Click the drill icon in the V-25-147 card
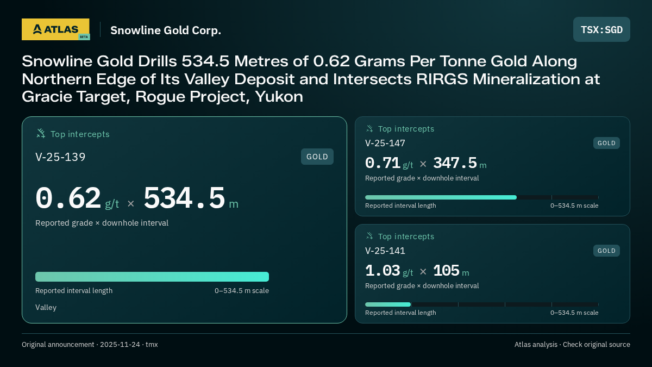 [369, 129]
